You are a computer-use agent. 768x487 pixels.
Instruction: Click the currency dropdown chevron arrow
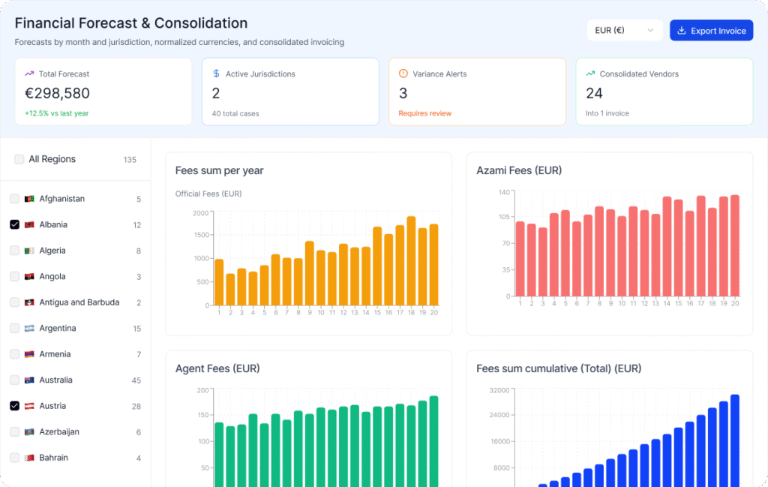pos(650,31)
